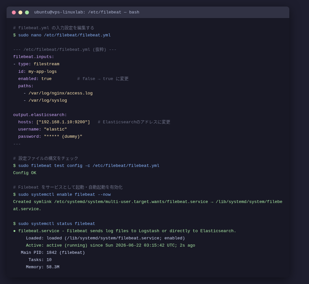Click the window title 'ubuntu@vps-linuxlab: /etc/filebeat — bash'
The height and width of the screenshot is (284, 309).
pos(87,12)
